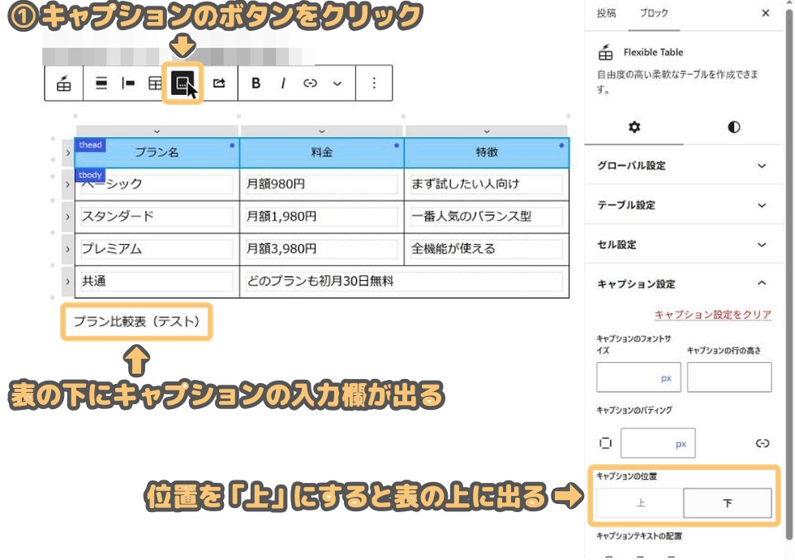
Task: Click the プレミアム cell
Action: (x=157, y=249)
